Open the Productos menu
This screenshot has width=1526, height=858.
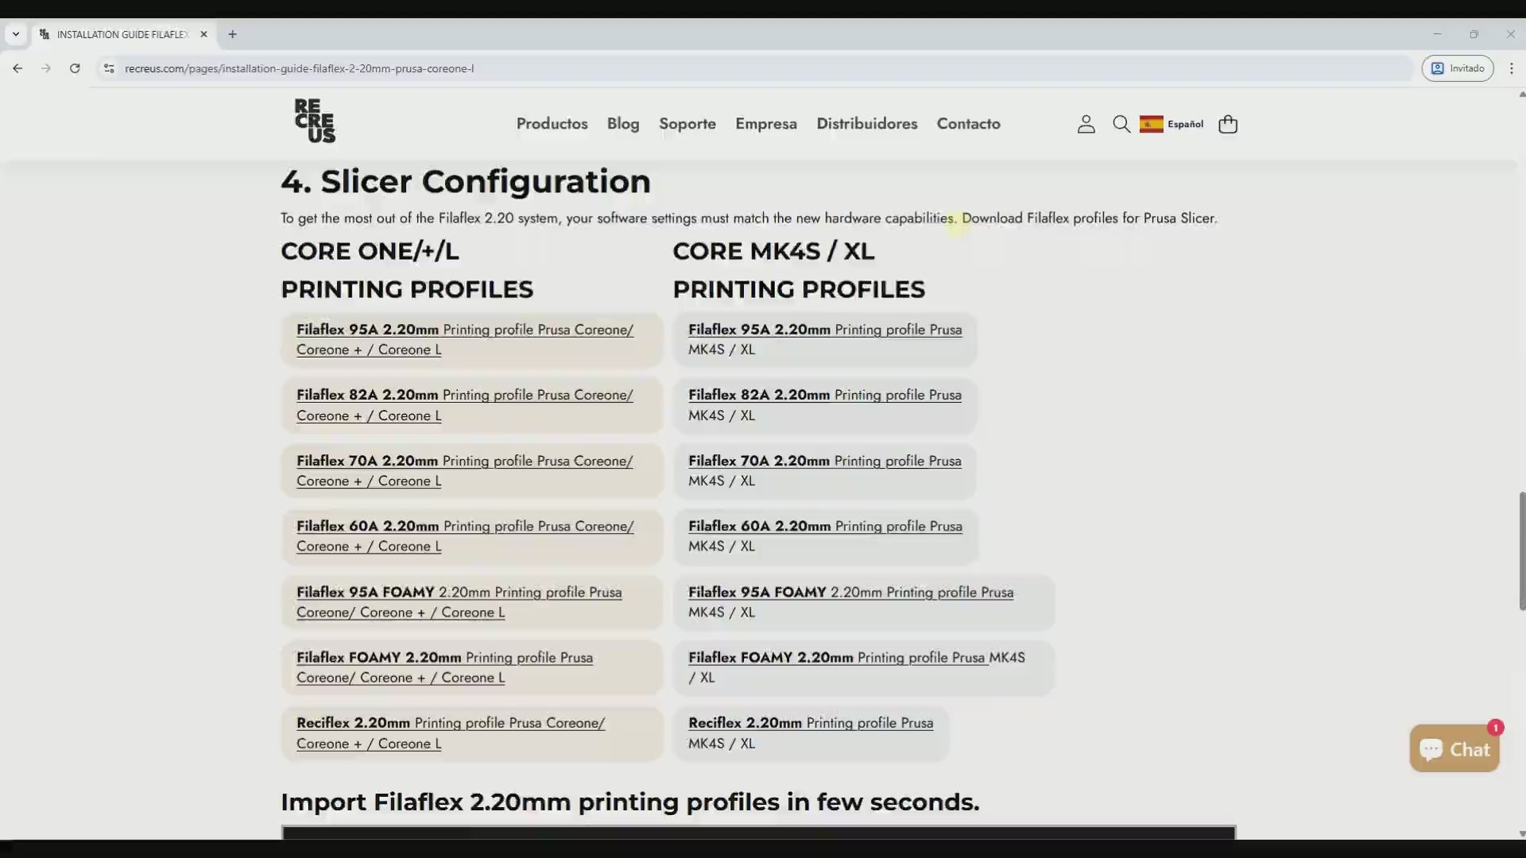[x=552, y=124]
